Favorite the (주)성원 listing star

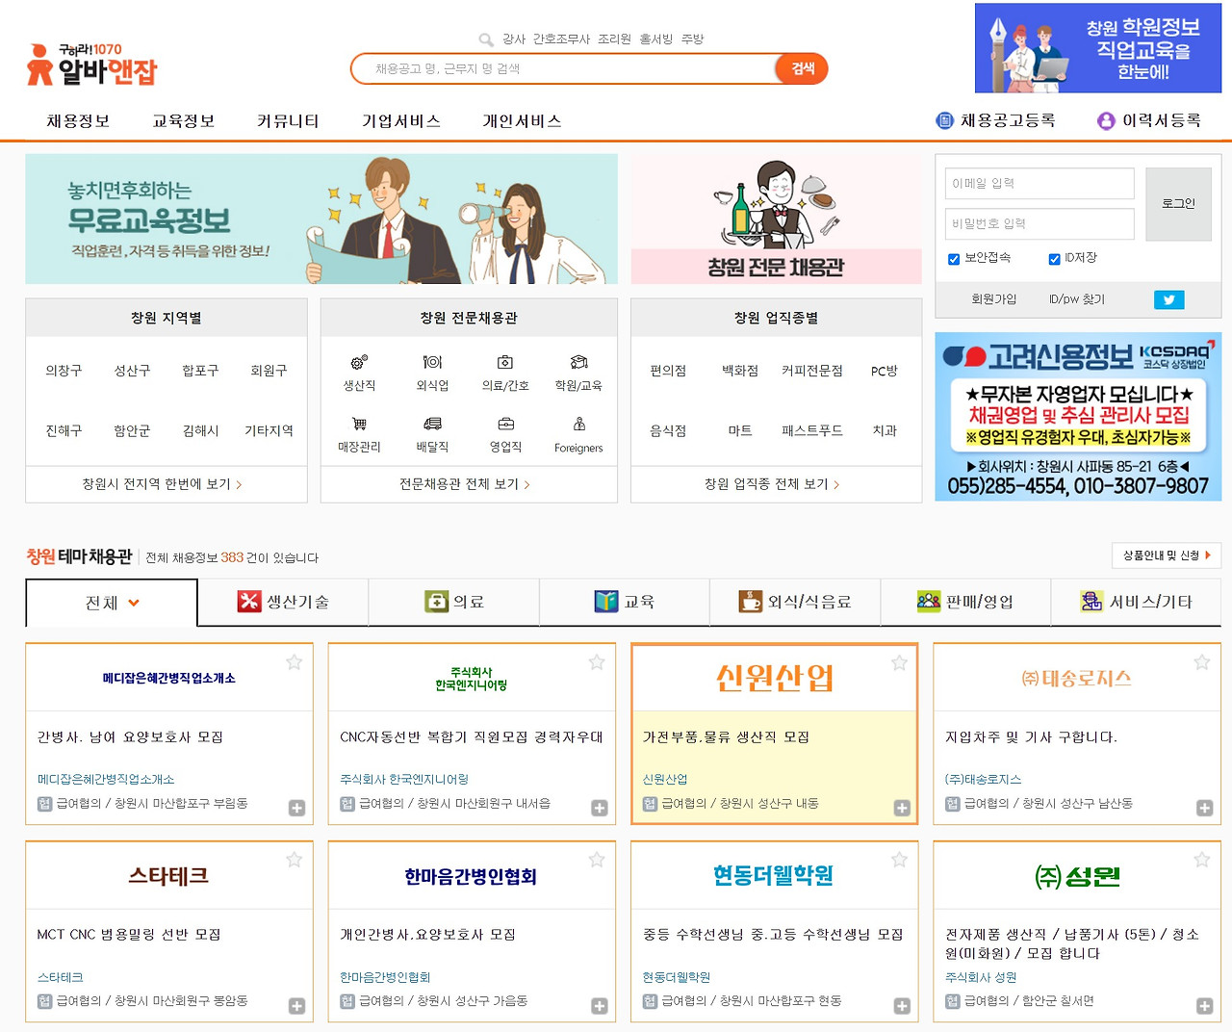[x=1202, y=860]
